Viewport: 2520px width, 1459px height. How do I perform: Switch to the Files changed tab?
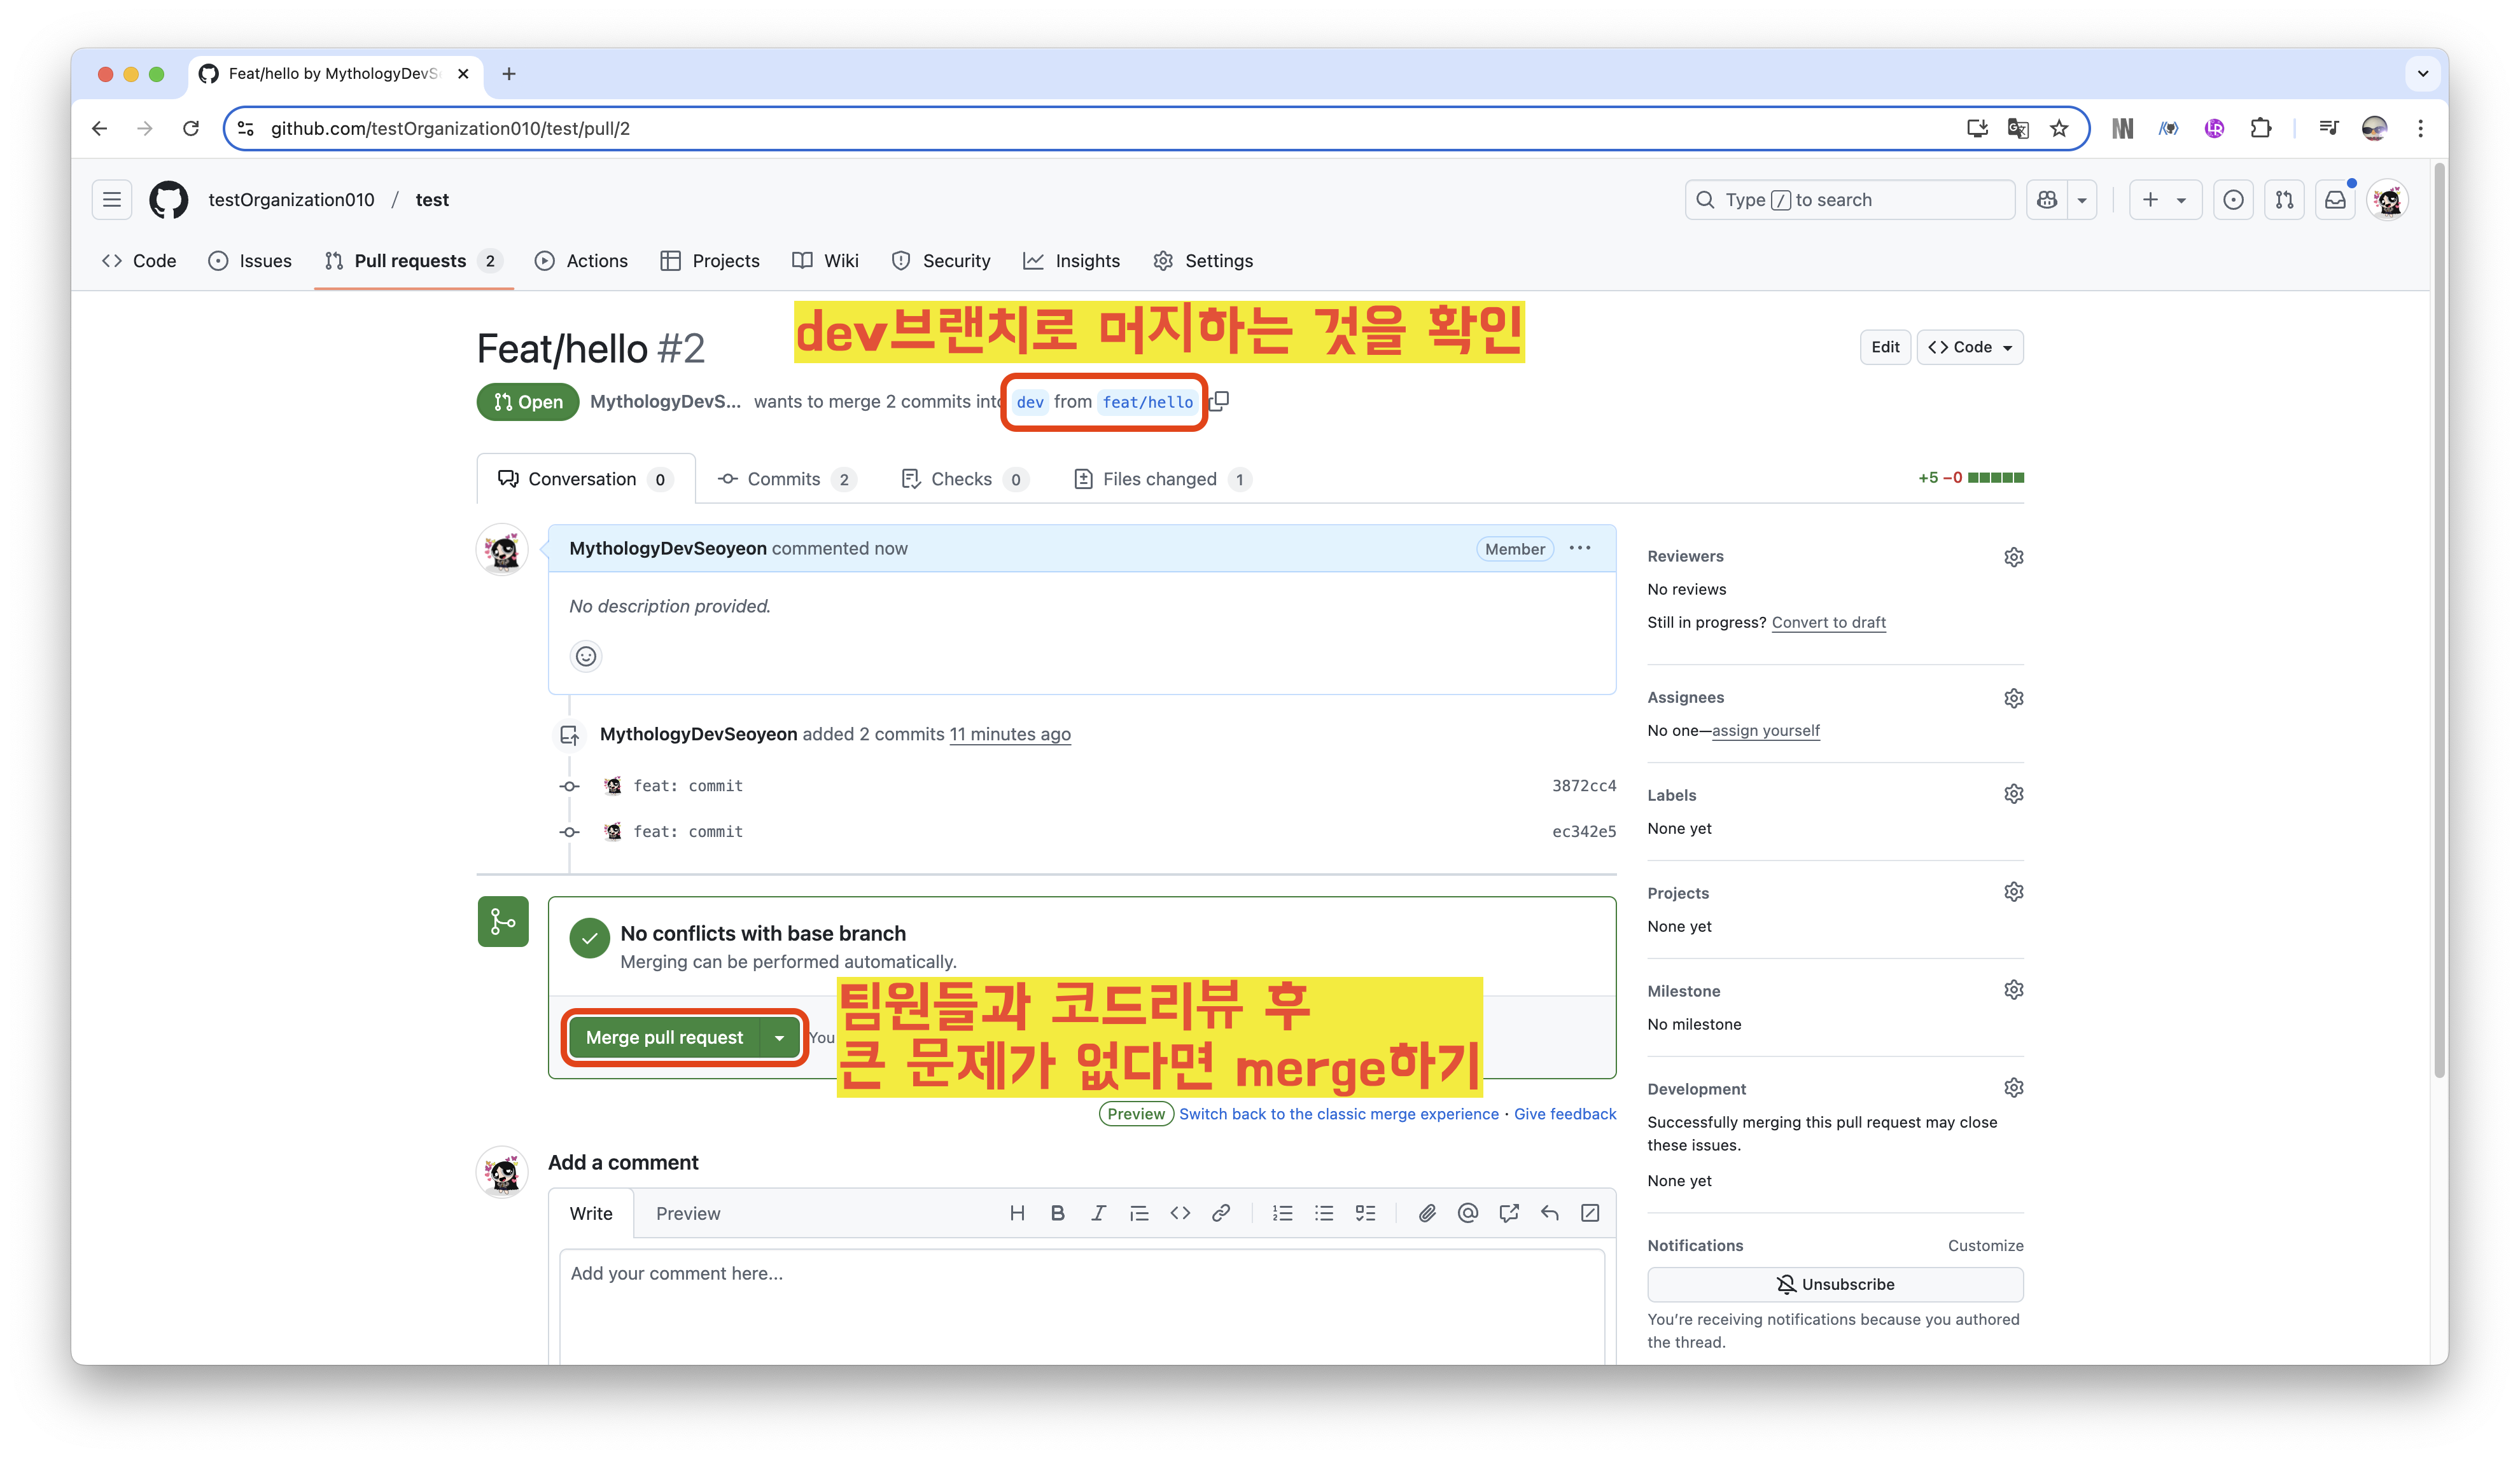coord(1160,479)
